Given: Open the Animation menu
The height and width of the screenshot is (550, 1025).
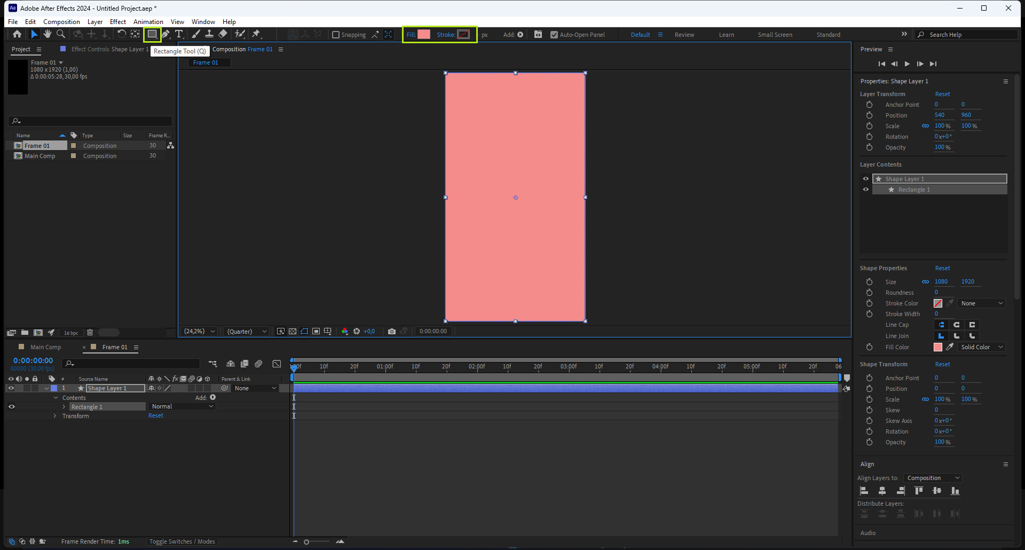Looking at the screenshot, I should tap(148, 22).
